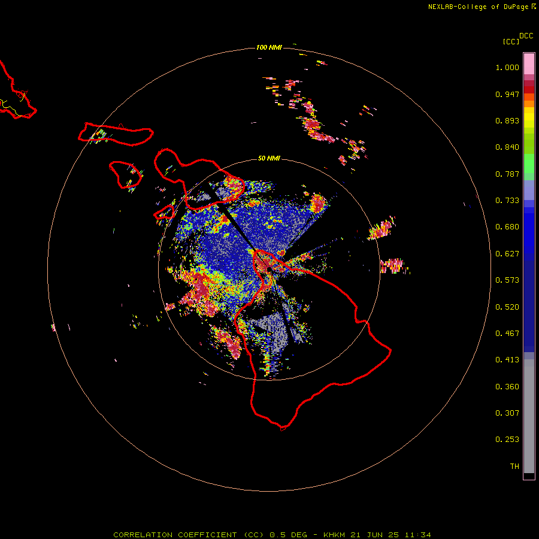Screen dimensions: 539x539
Task: Click the TH threshold label
Action: (514, 466)
